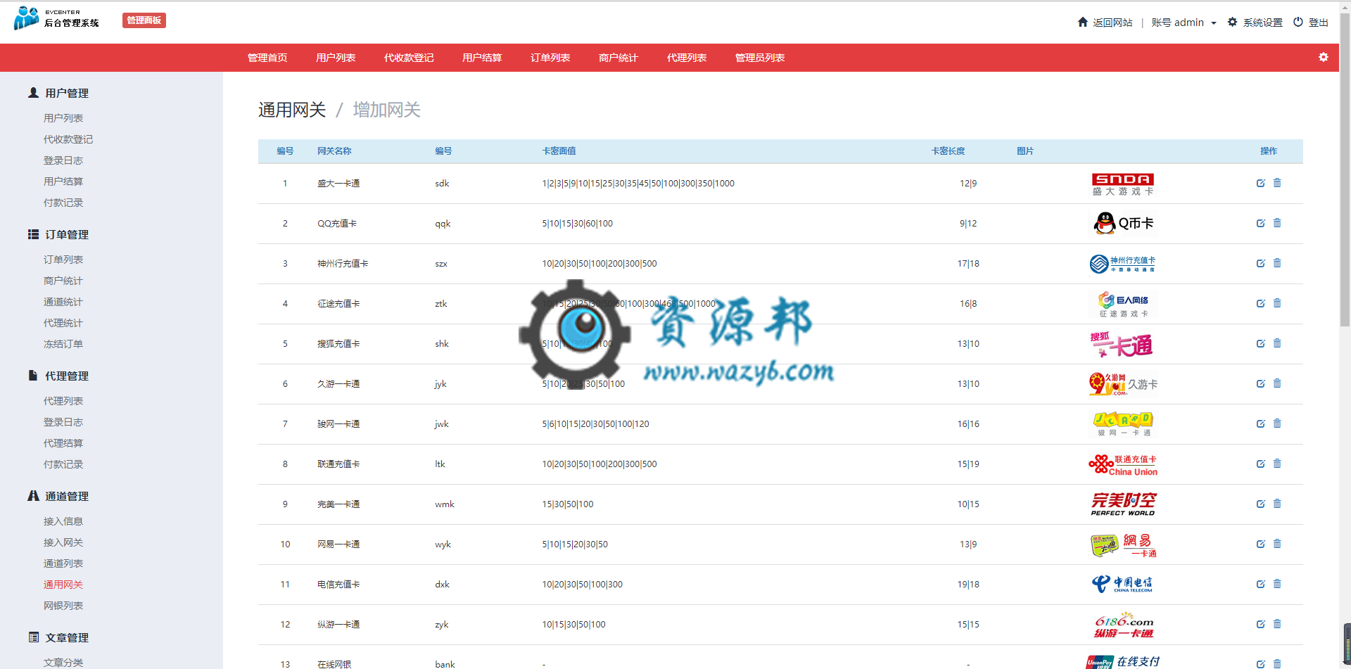Viewport: 1351px width, 669px height.
Task: Click the EVCENTER 后台管理系统 logo
Action: click(56, 18)
